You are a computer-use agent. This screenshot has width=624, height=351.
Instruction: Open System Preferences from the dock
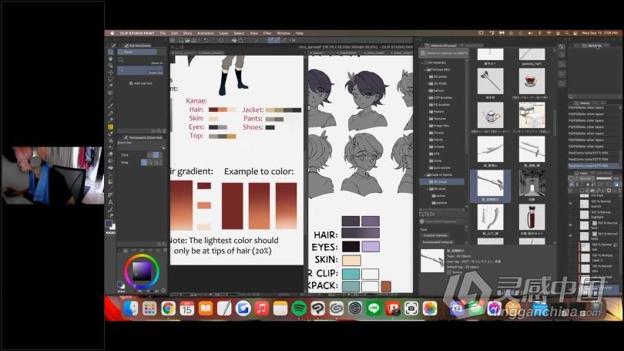tap(355, 309)
